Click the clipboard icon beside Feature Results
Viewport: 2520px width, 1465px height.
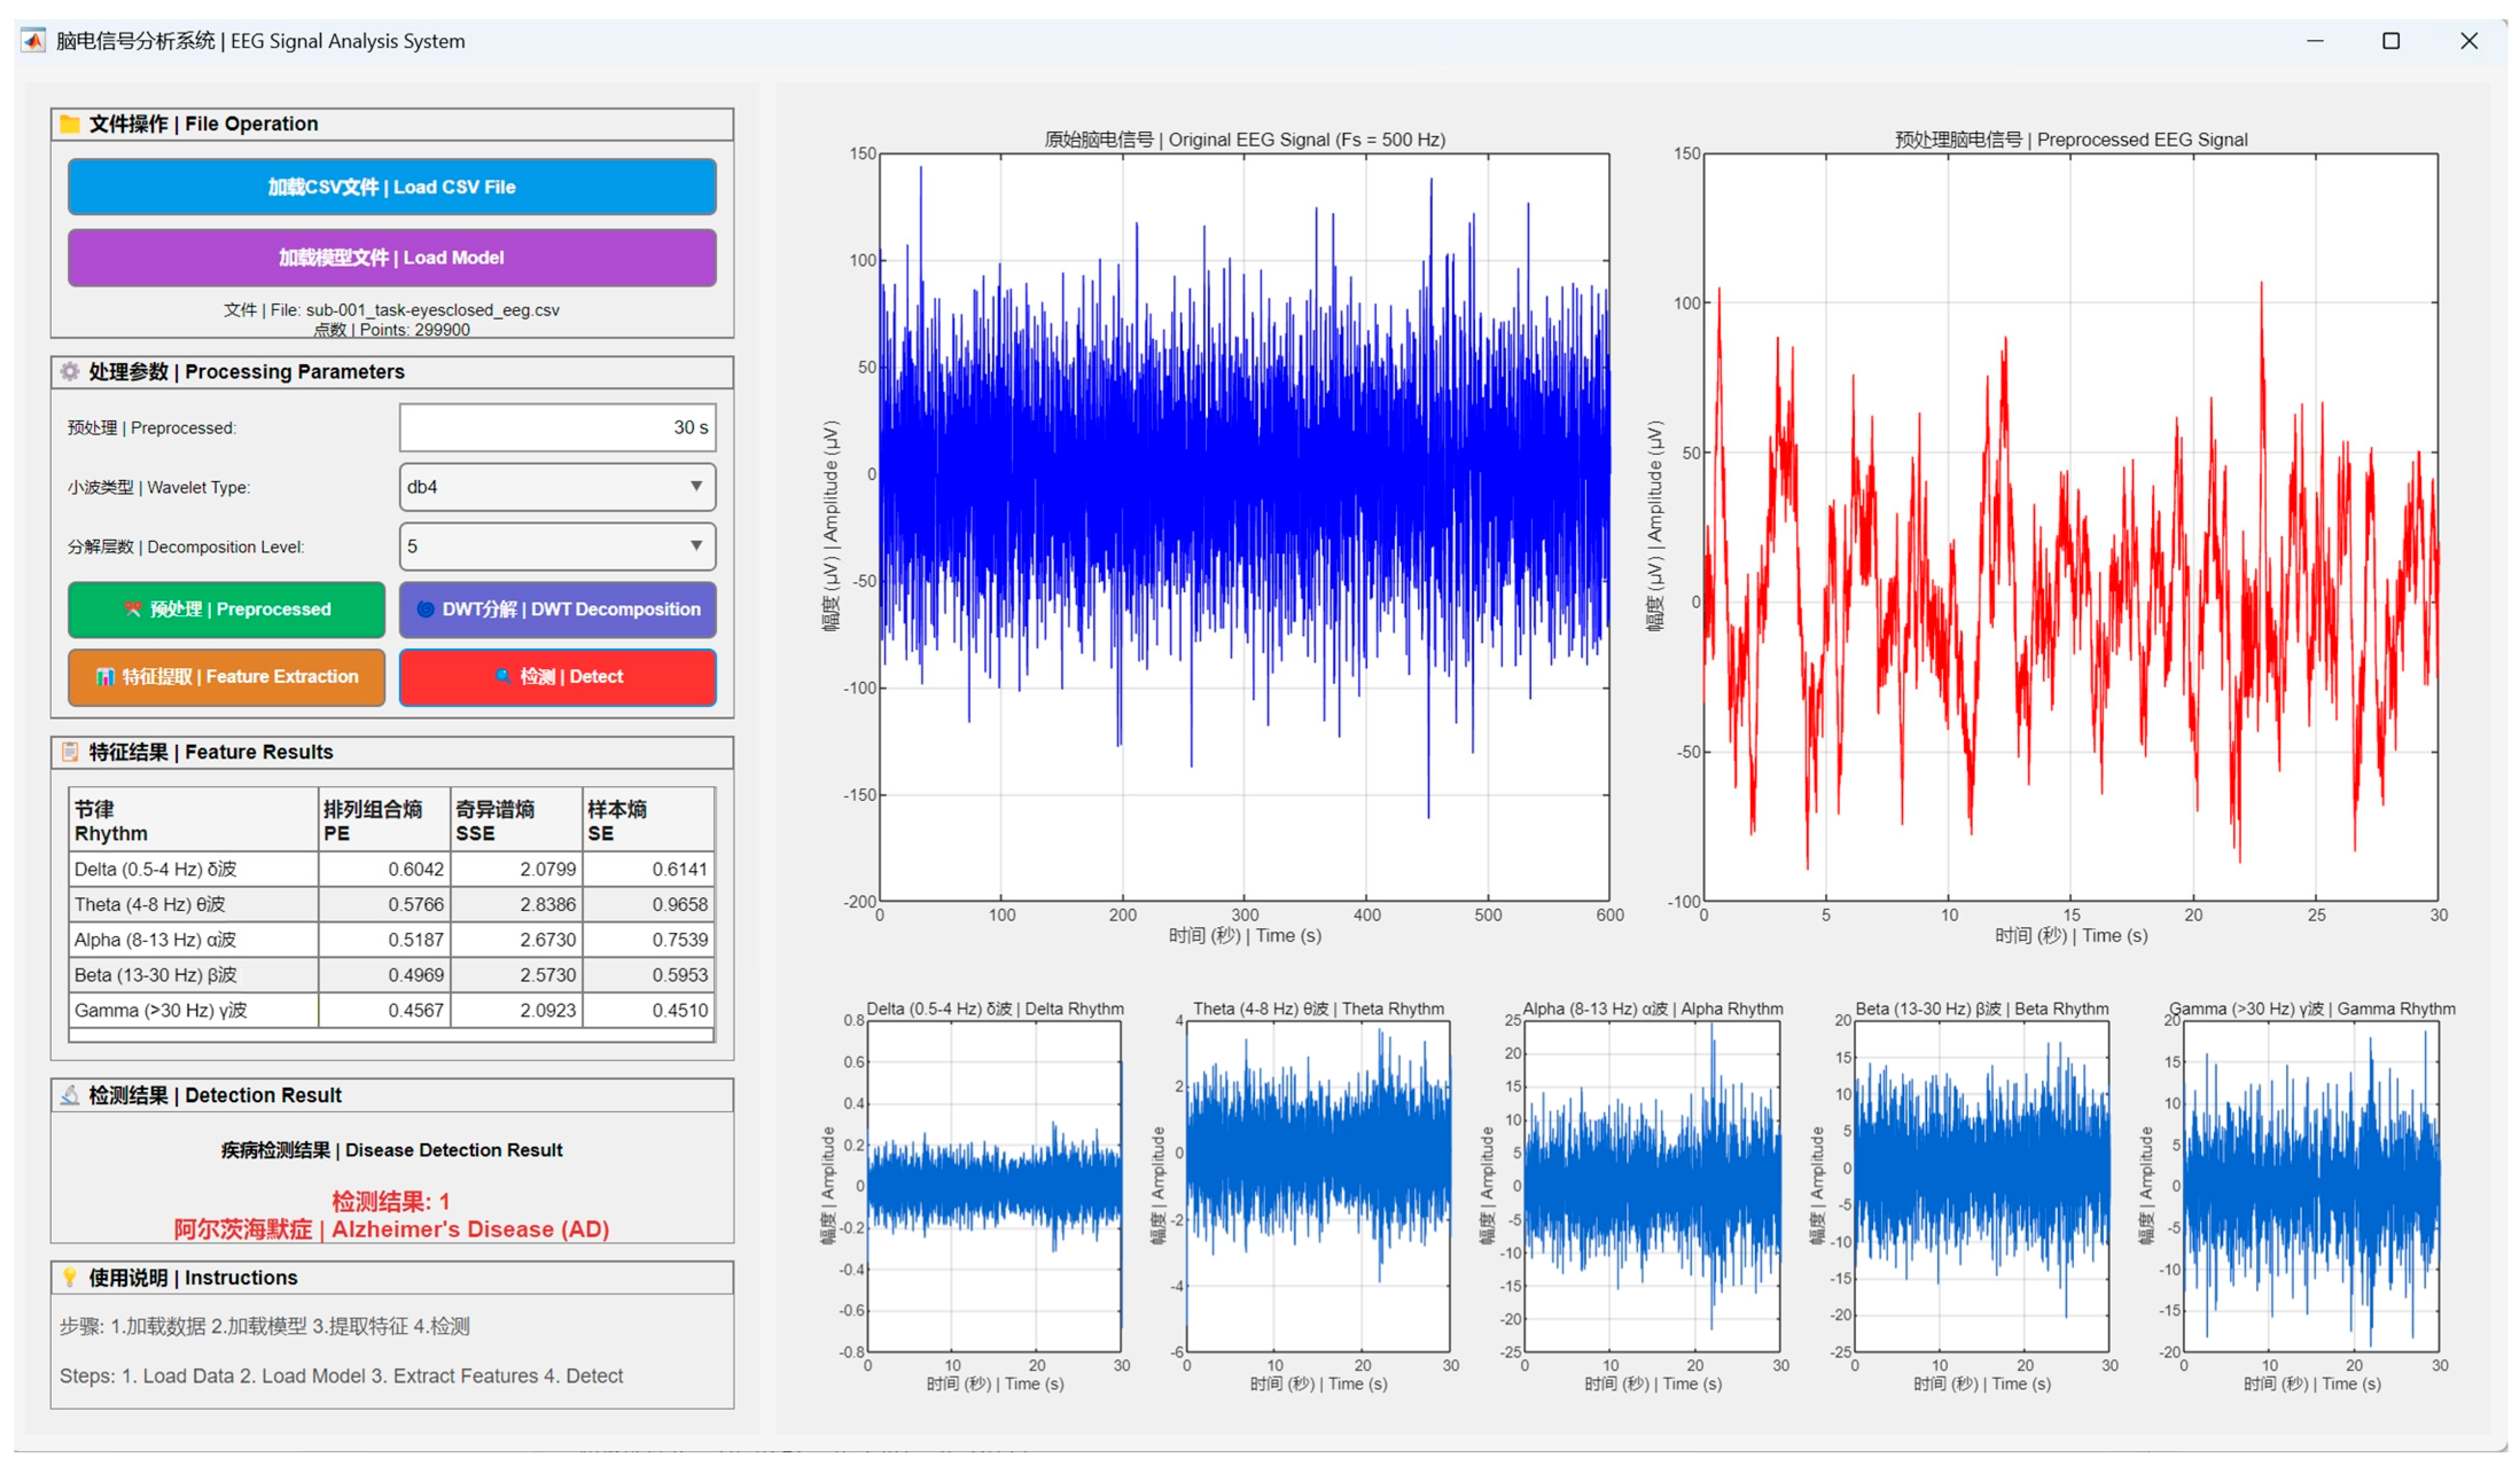pos(69,752)
